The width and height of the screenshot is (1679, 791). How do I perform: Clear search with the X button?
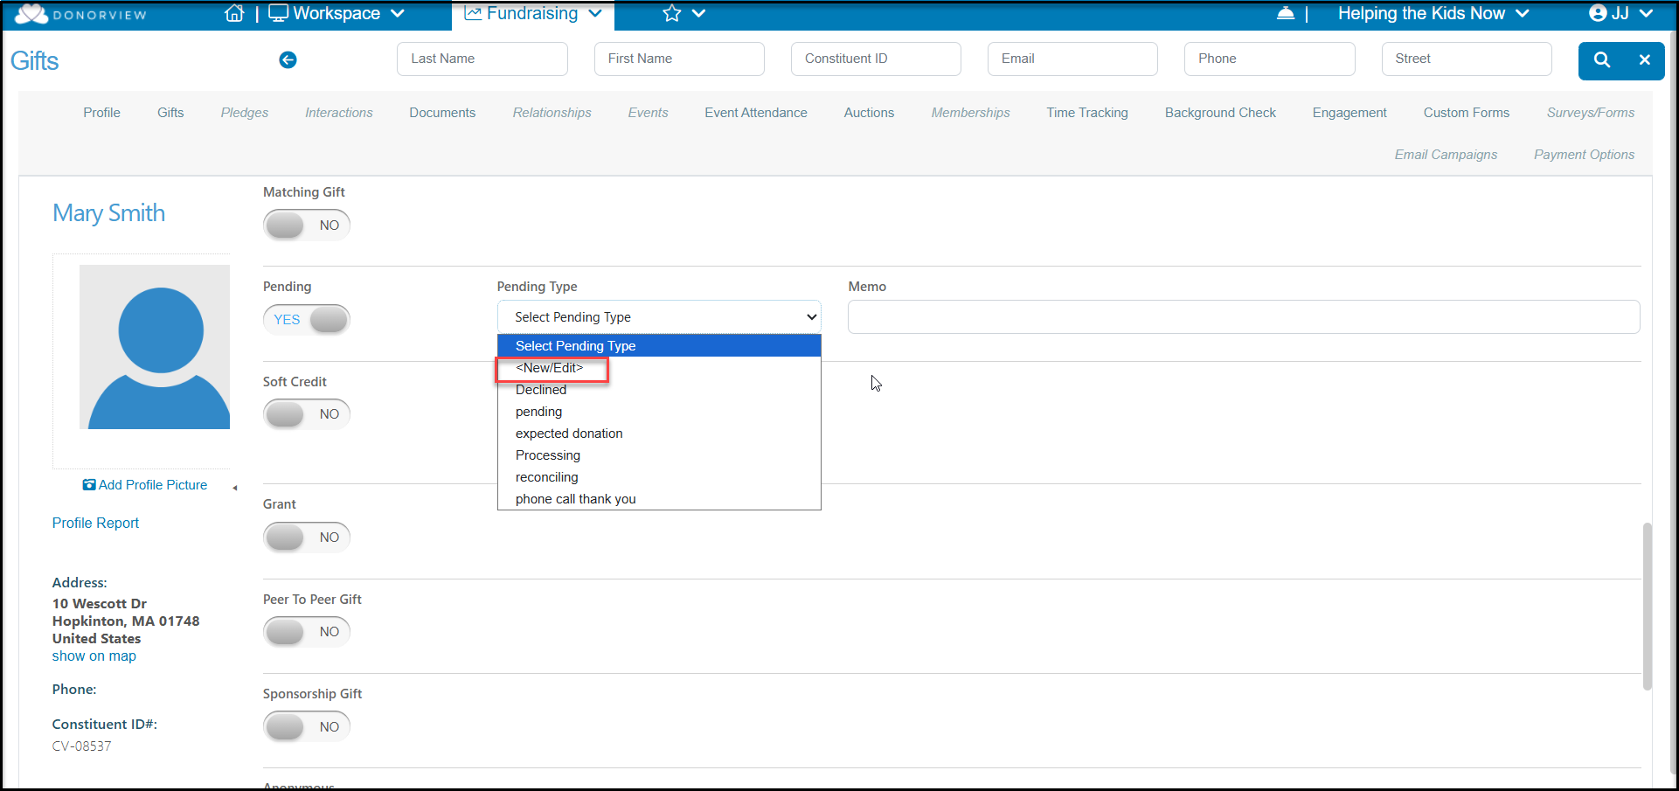(x=1644, y=59)
